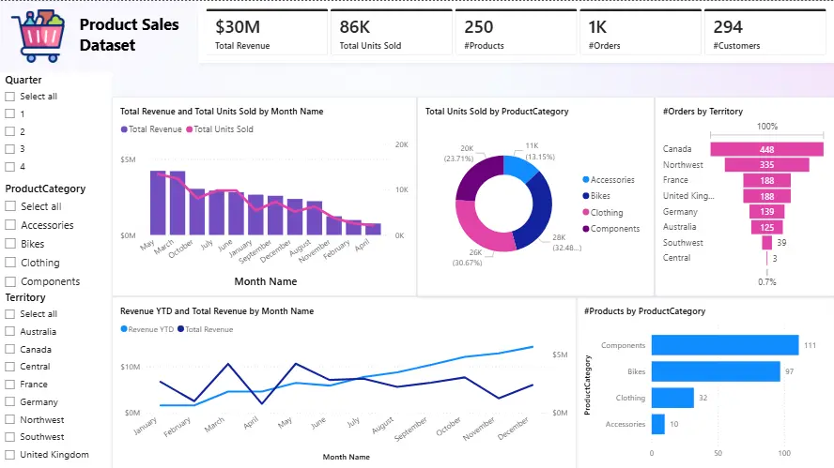The height and width of the screenshot is (468, 834).
Task: Click France funnel bar showing 188
Action: [x=766, y=181]
